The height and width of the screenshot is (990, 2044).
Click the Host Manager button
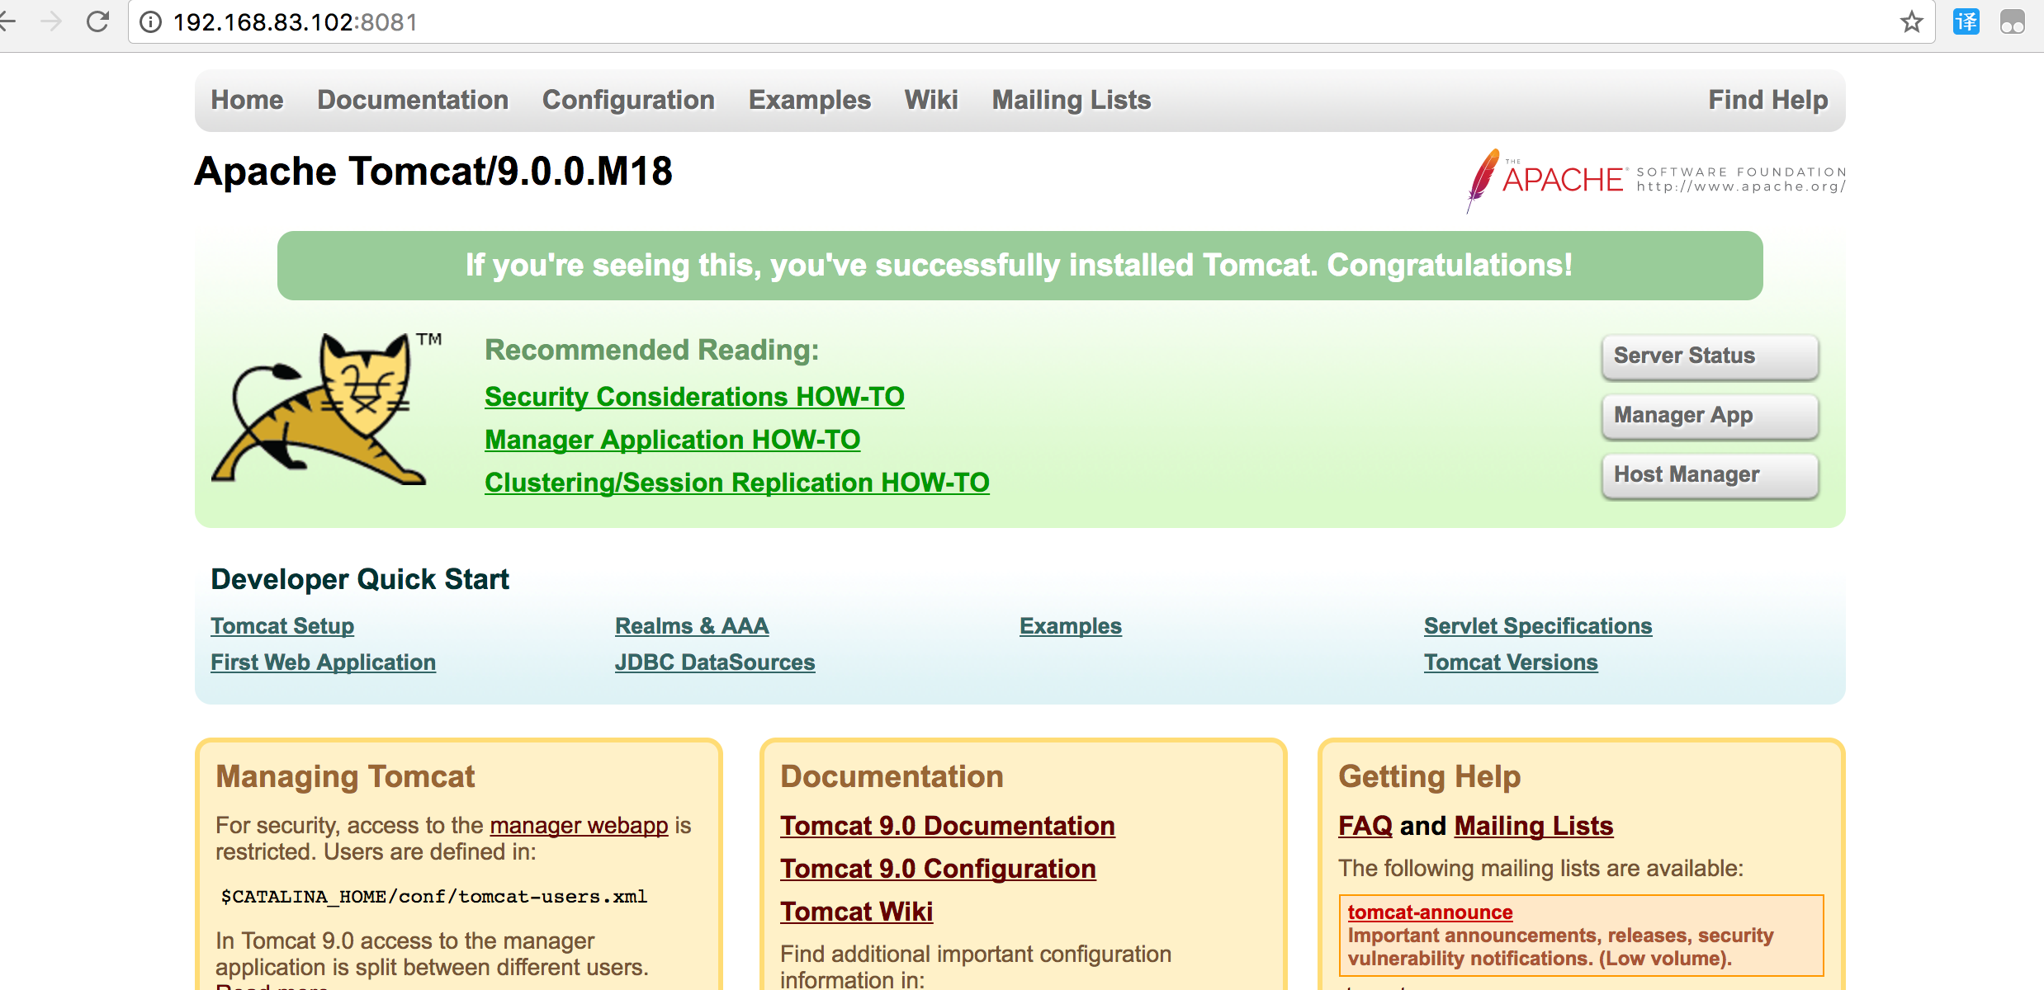click(1710, 475)
